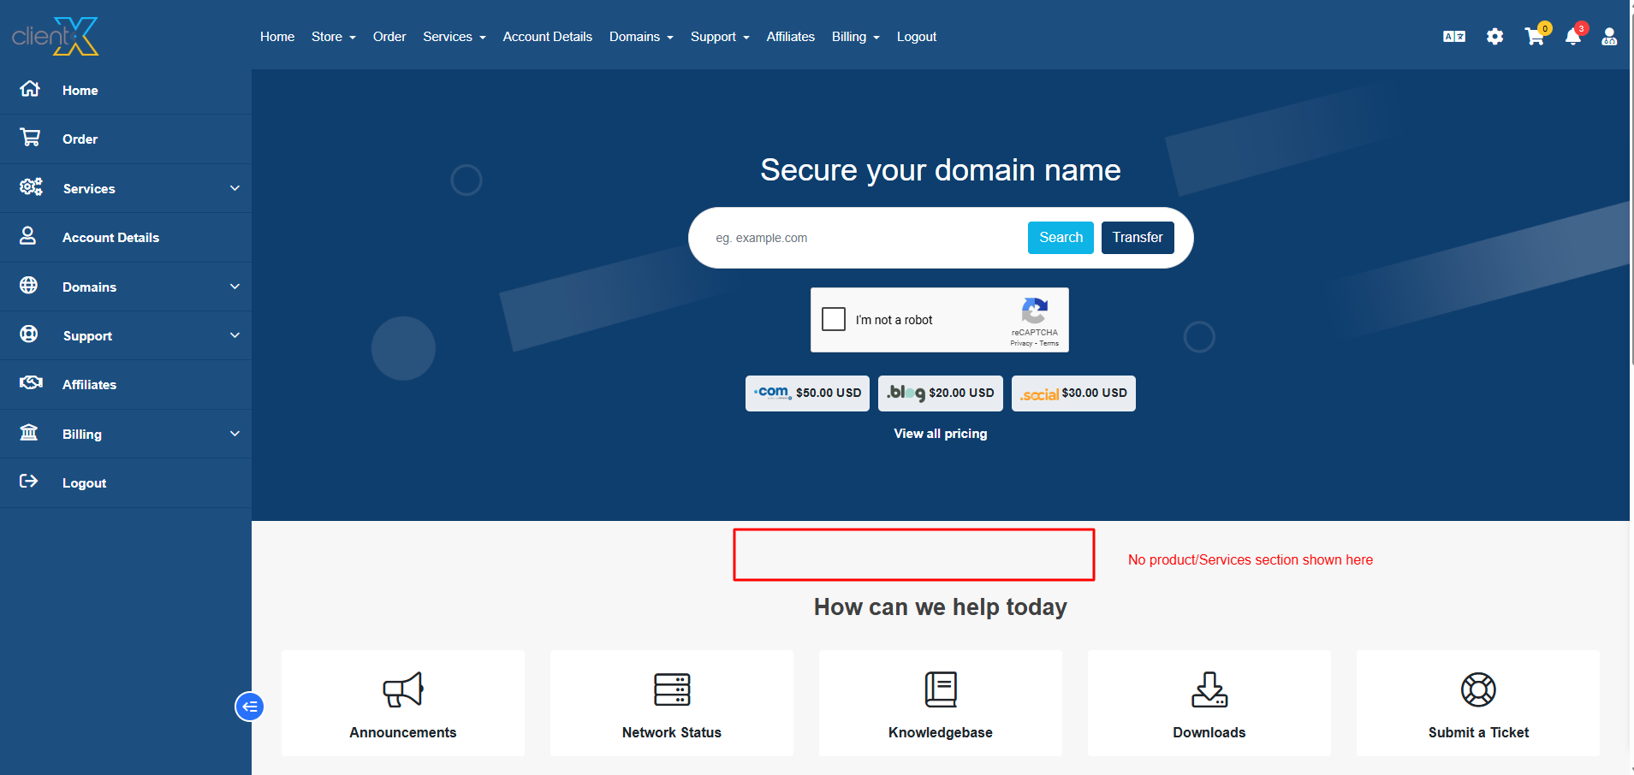Open the Store dropdown in top navigation
Image resolution: width=1634 pixels, height=775 pixels.
(333, 37)
